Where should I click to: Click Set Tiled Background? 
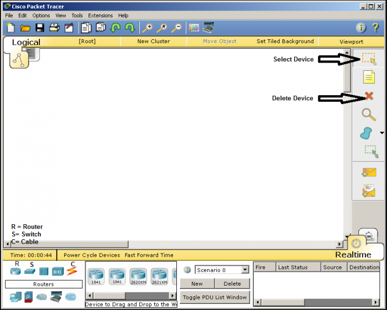pos(285,42)
